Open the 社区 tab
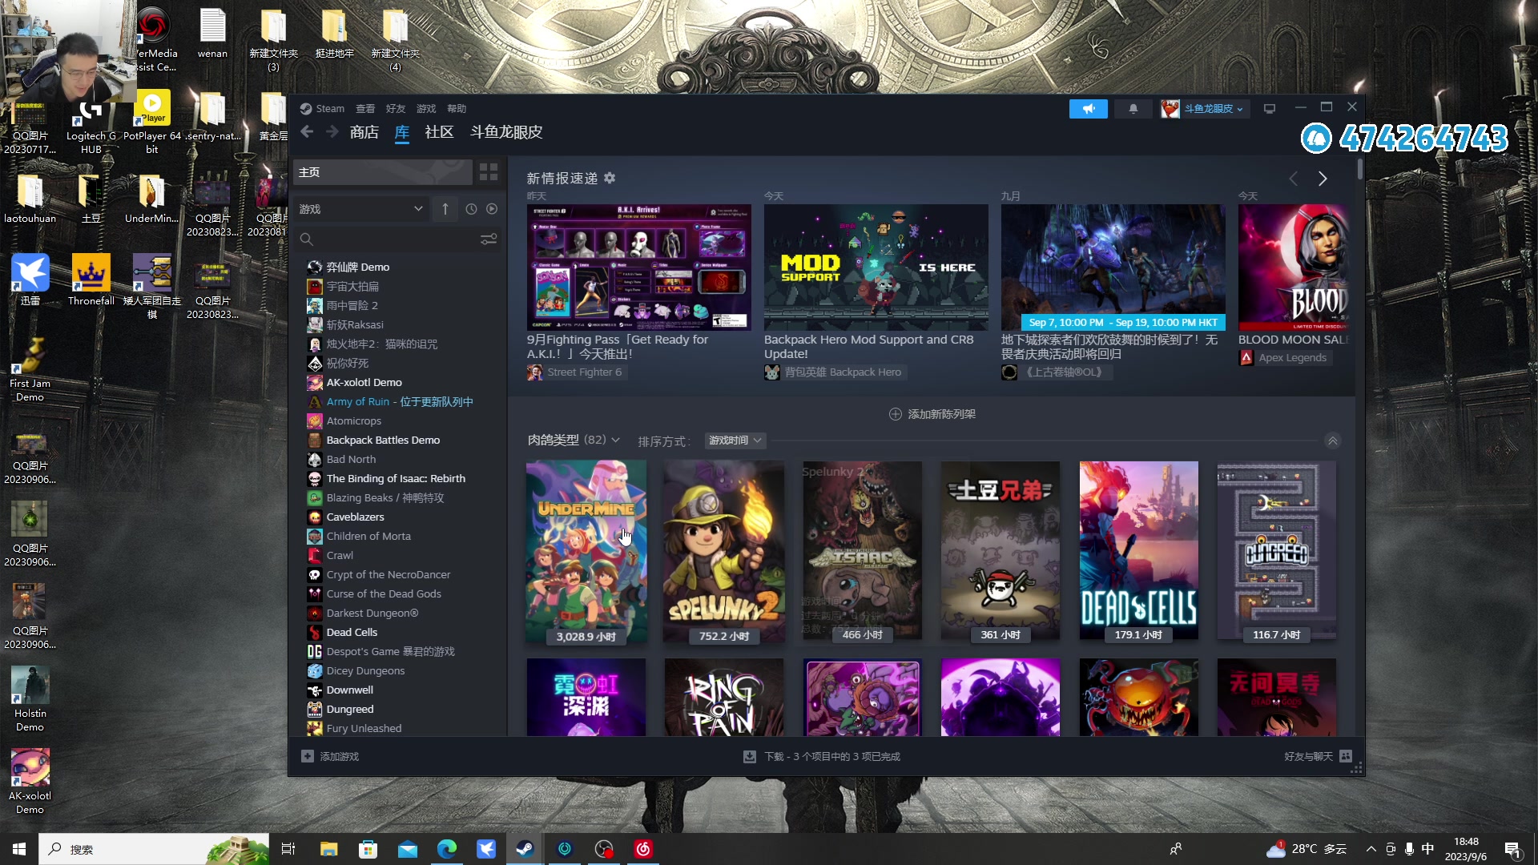 [439, 132]
